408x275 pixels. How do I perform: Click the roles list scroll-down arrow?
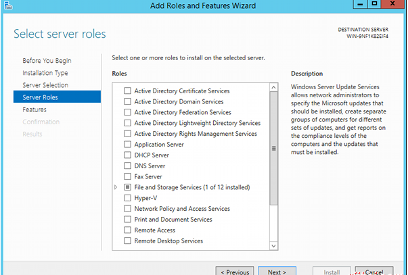(273, 246)
